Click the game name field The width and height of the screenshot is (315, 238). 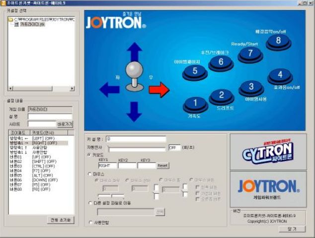coord(50,109)
